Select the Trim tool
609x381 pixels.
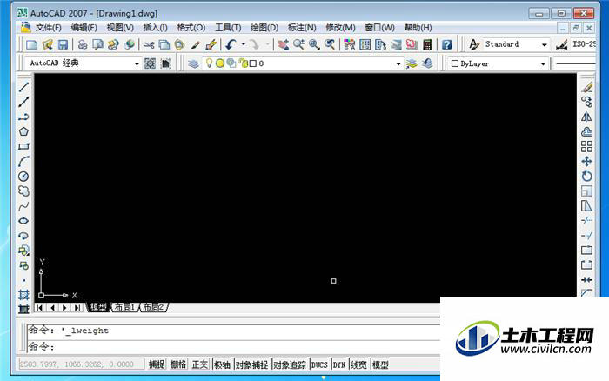pos(587,221)
